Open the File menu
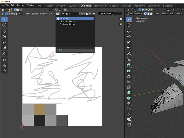The image size is (184, 138). (x=7, y=6)
